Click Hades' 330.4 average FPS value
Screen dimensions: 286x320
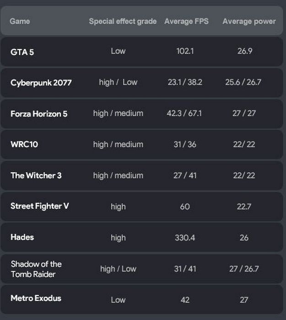click(185, 238)
